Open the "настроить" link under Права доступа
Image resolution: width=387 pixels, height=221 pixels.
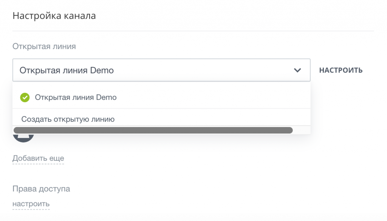point(31,204)
